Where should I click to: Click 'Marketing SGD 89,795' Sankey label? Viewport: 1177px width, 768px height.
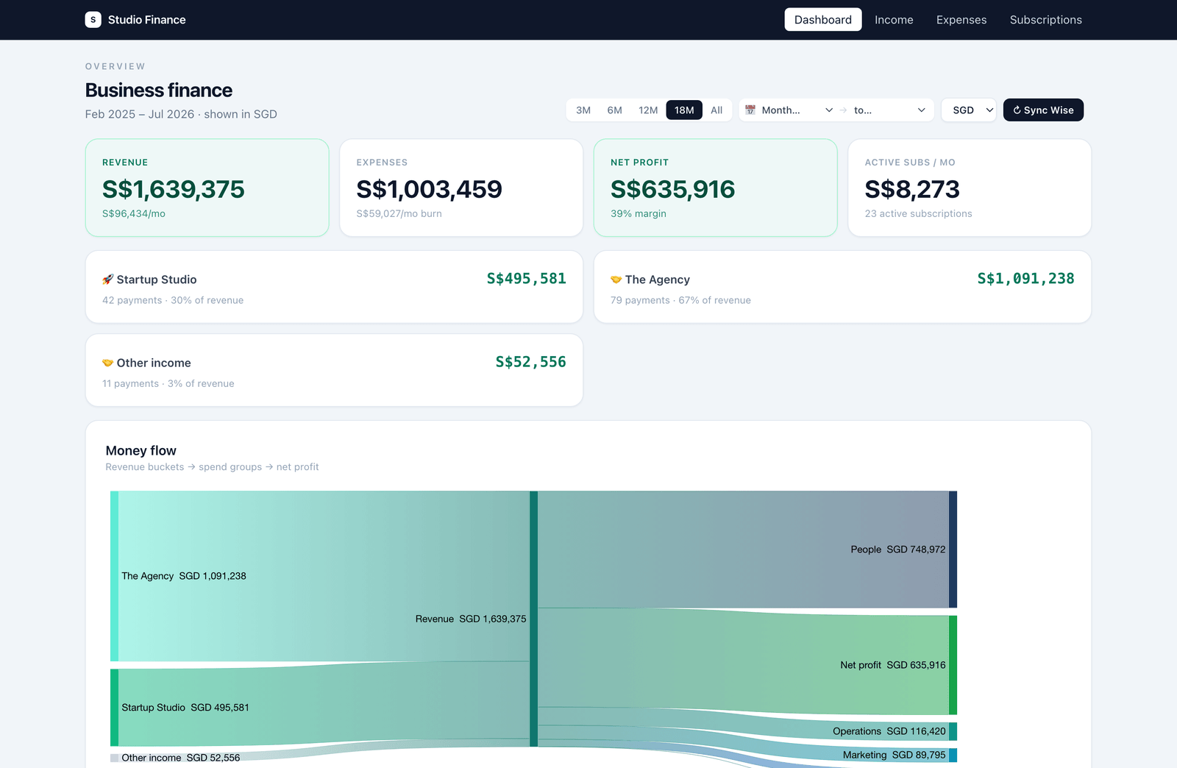point(895,755)
